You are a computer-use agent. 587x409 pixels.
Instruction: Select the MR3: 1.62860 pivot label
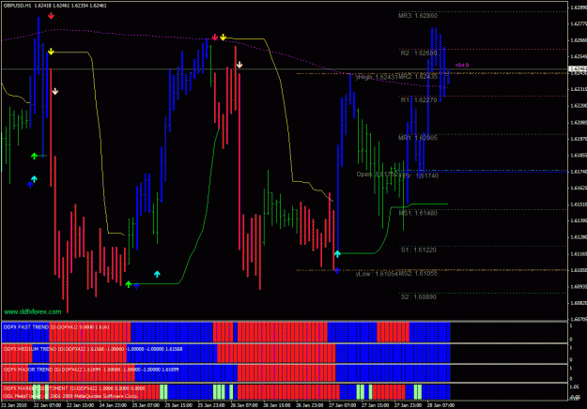417,16
